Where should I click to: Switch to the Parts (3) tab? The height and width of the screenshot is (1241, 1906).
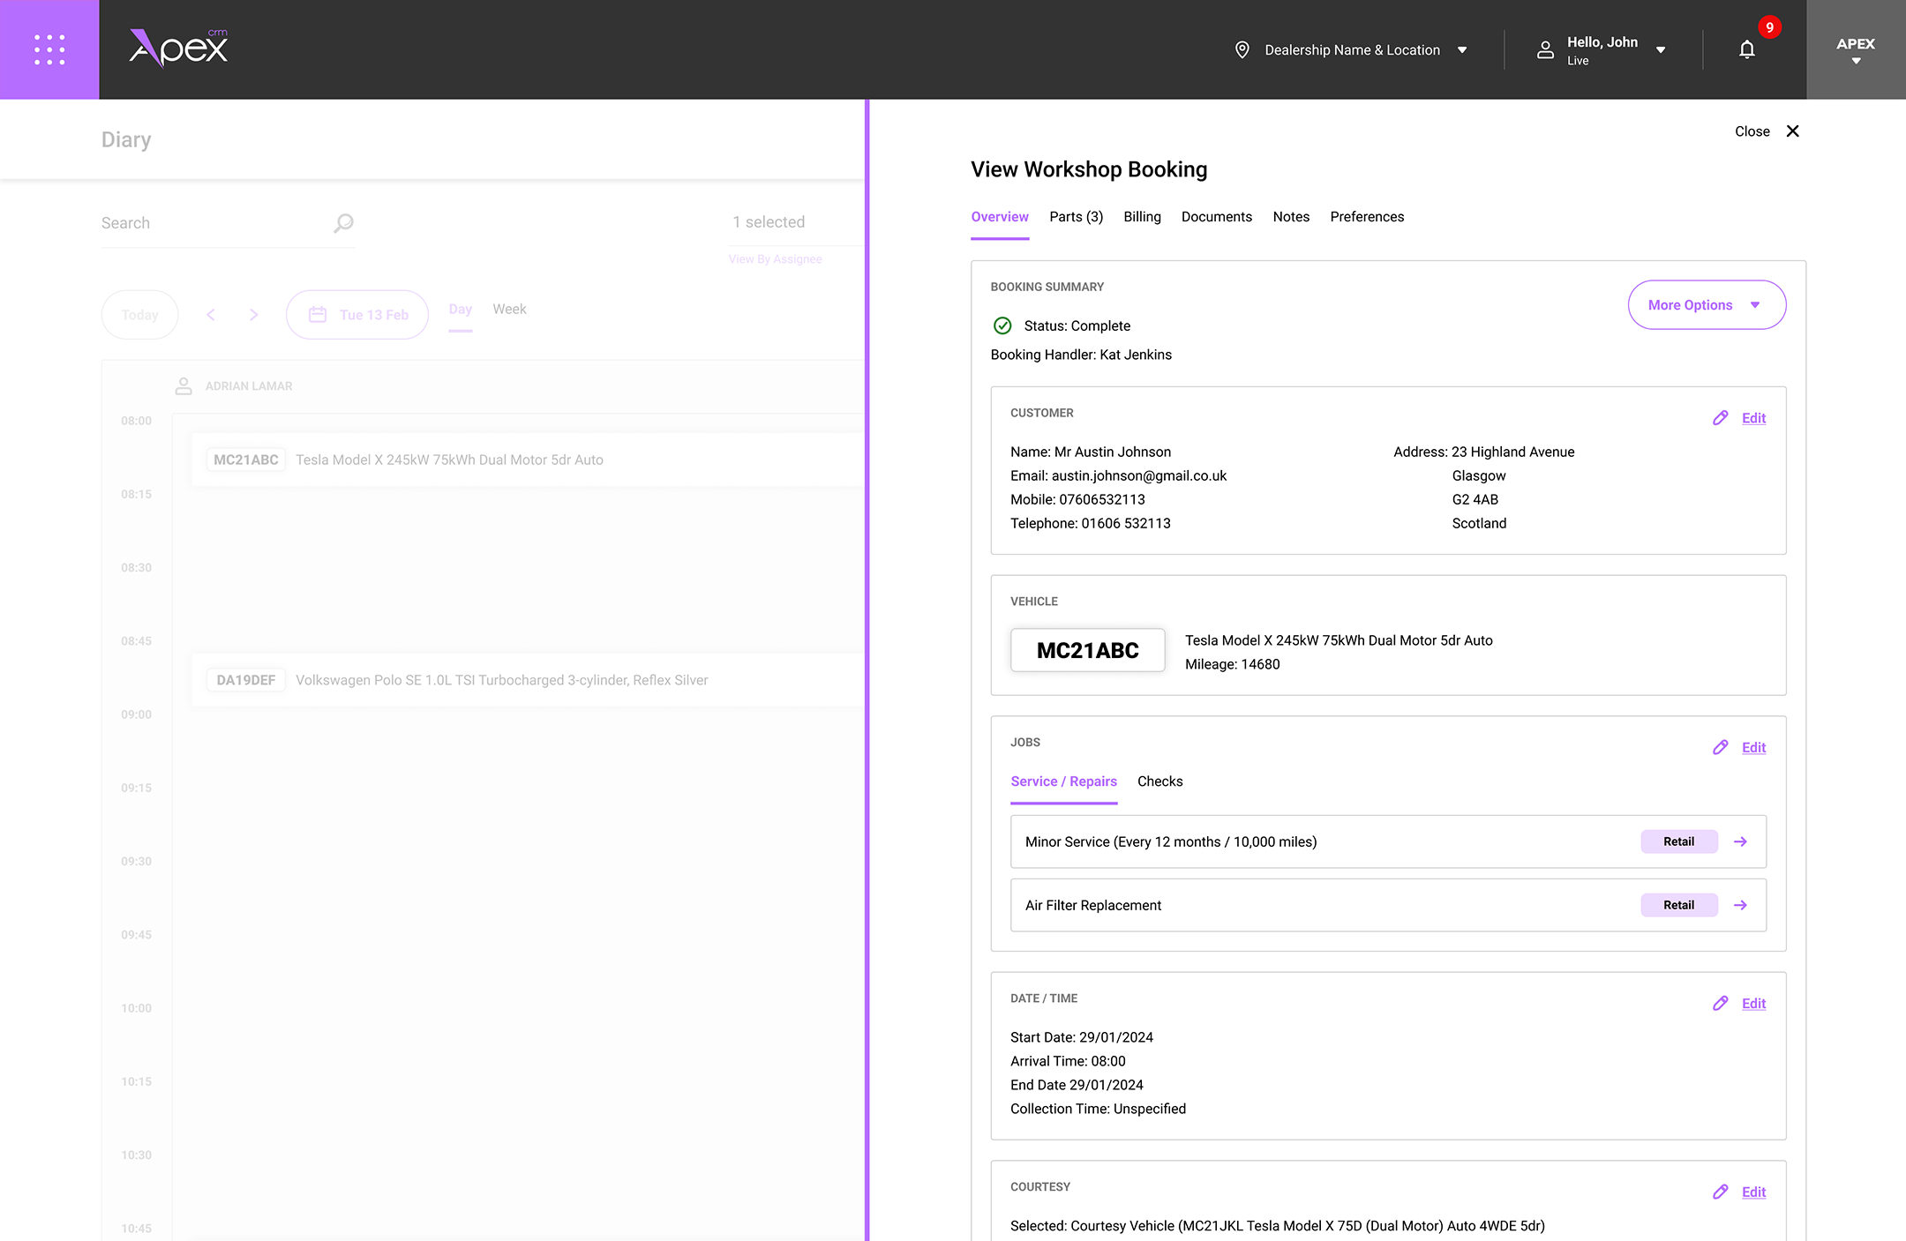[x=1076, y=217]
